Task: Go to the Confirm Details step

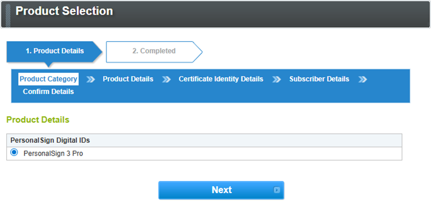Action: click(48, 92)
